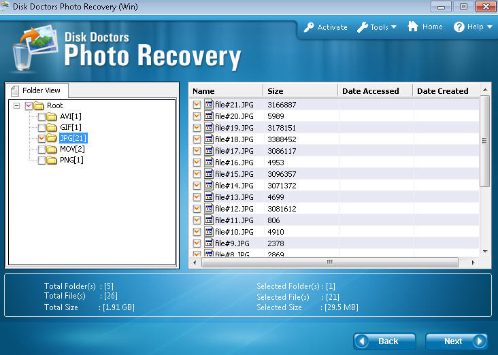
Task: Click the AVI[1] folder icon
Action: 52,117
